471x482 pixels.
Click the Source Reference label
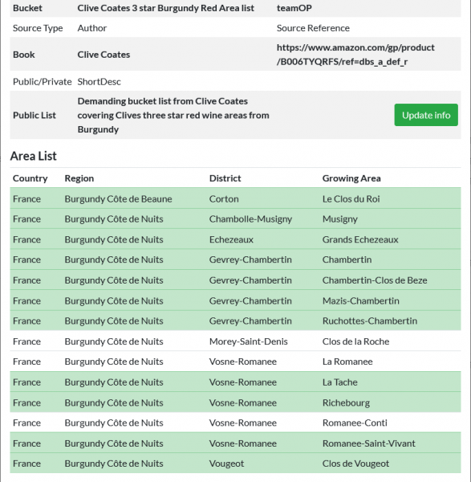point(313,28)
